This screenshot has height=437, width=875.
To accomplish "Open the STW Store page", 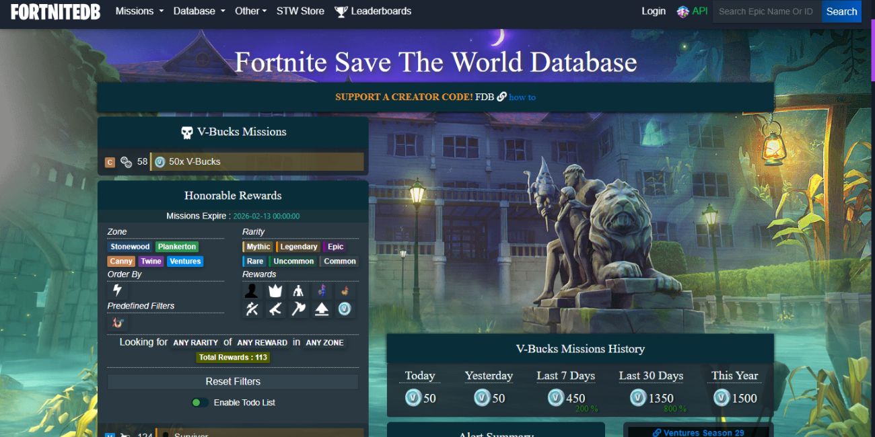I will tap(300, 11).
